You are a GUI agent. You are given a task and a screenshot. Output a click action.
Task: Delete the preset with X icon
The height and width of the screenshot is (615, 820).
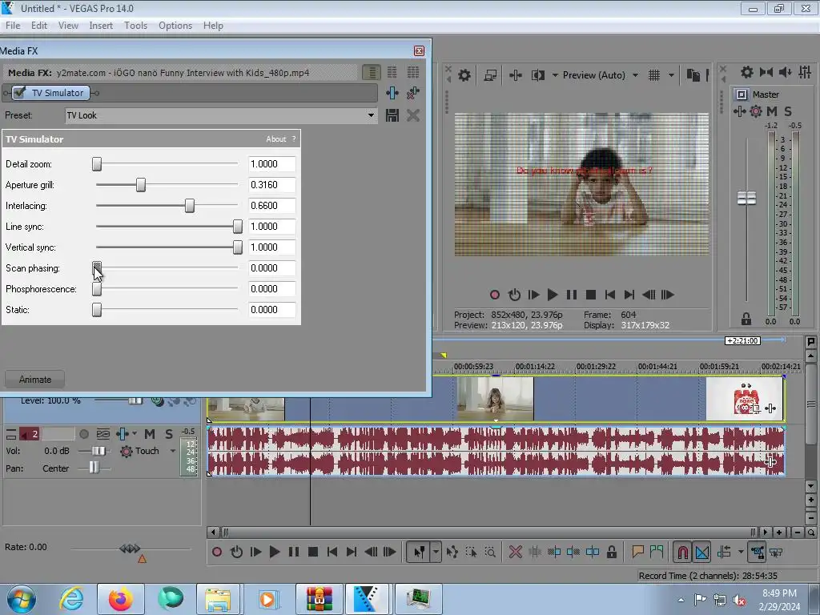[x=413, y=115]
